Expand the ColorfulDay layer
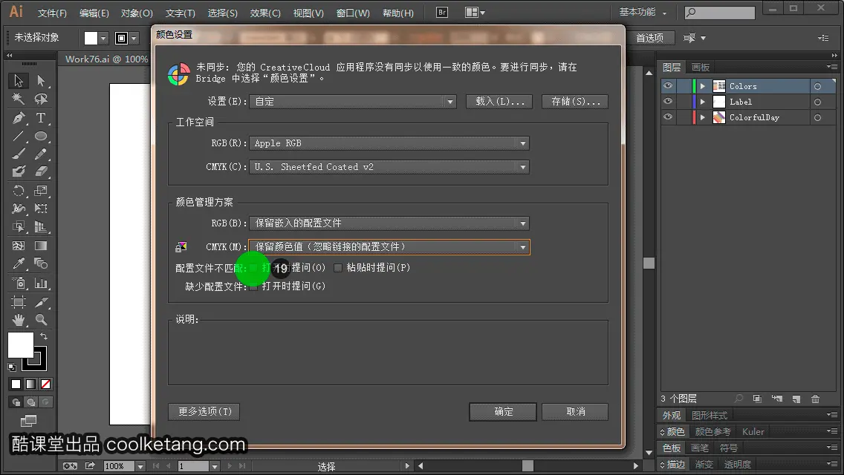This screenshot has height=475, width=844. click(x=702, y=117)
